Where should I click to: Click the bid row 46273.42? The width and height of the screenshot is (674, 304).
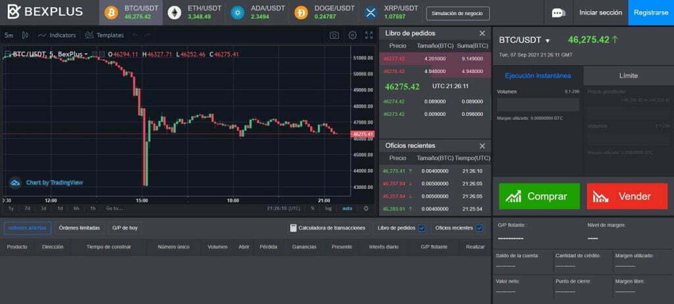click(435, 114)
